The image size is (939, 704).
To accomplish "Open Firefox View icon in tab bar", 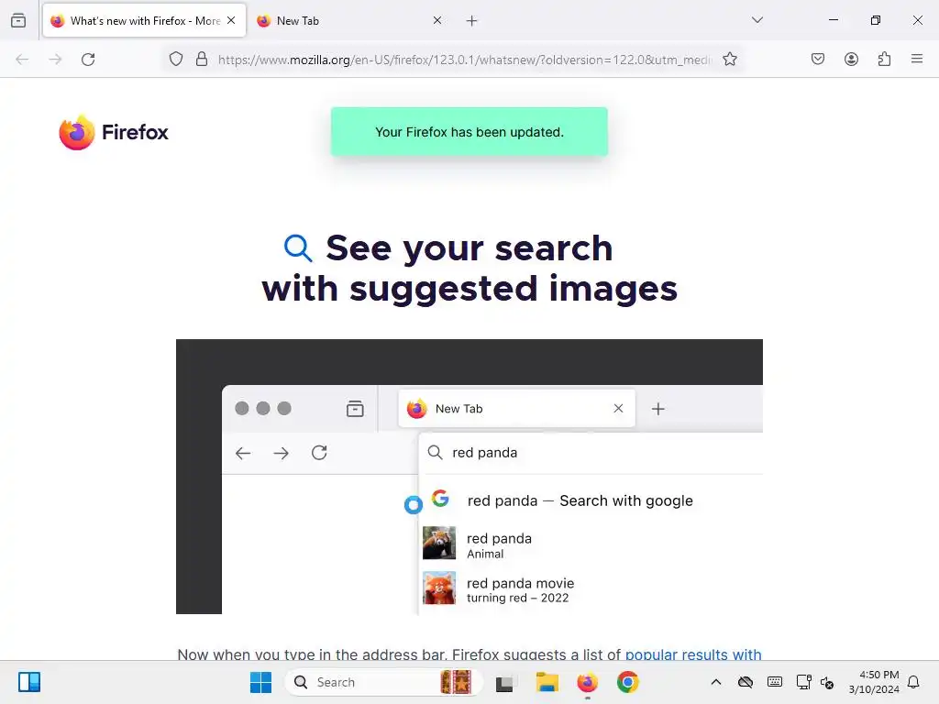I will pos(18,20).
